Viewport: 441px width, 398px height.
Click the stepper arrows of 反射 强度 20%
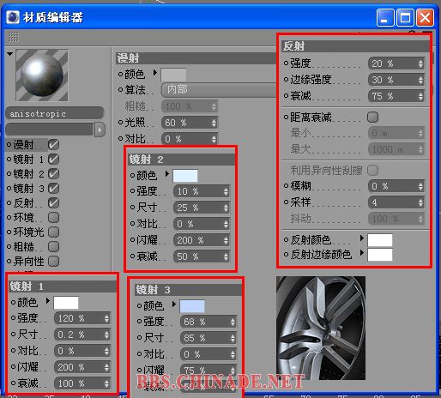point(420,63)
